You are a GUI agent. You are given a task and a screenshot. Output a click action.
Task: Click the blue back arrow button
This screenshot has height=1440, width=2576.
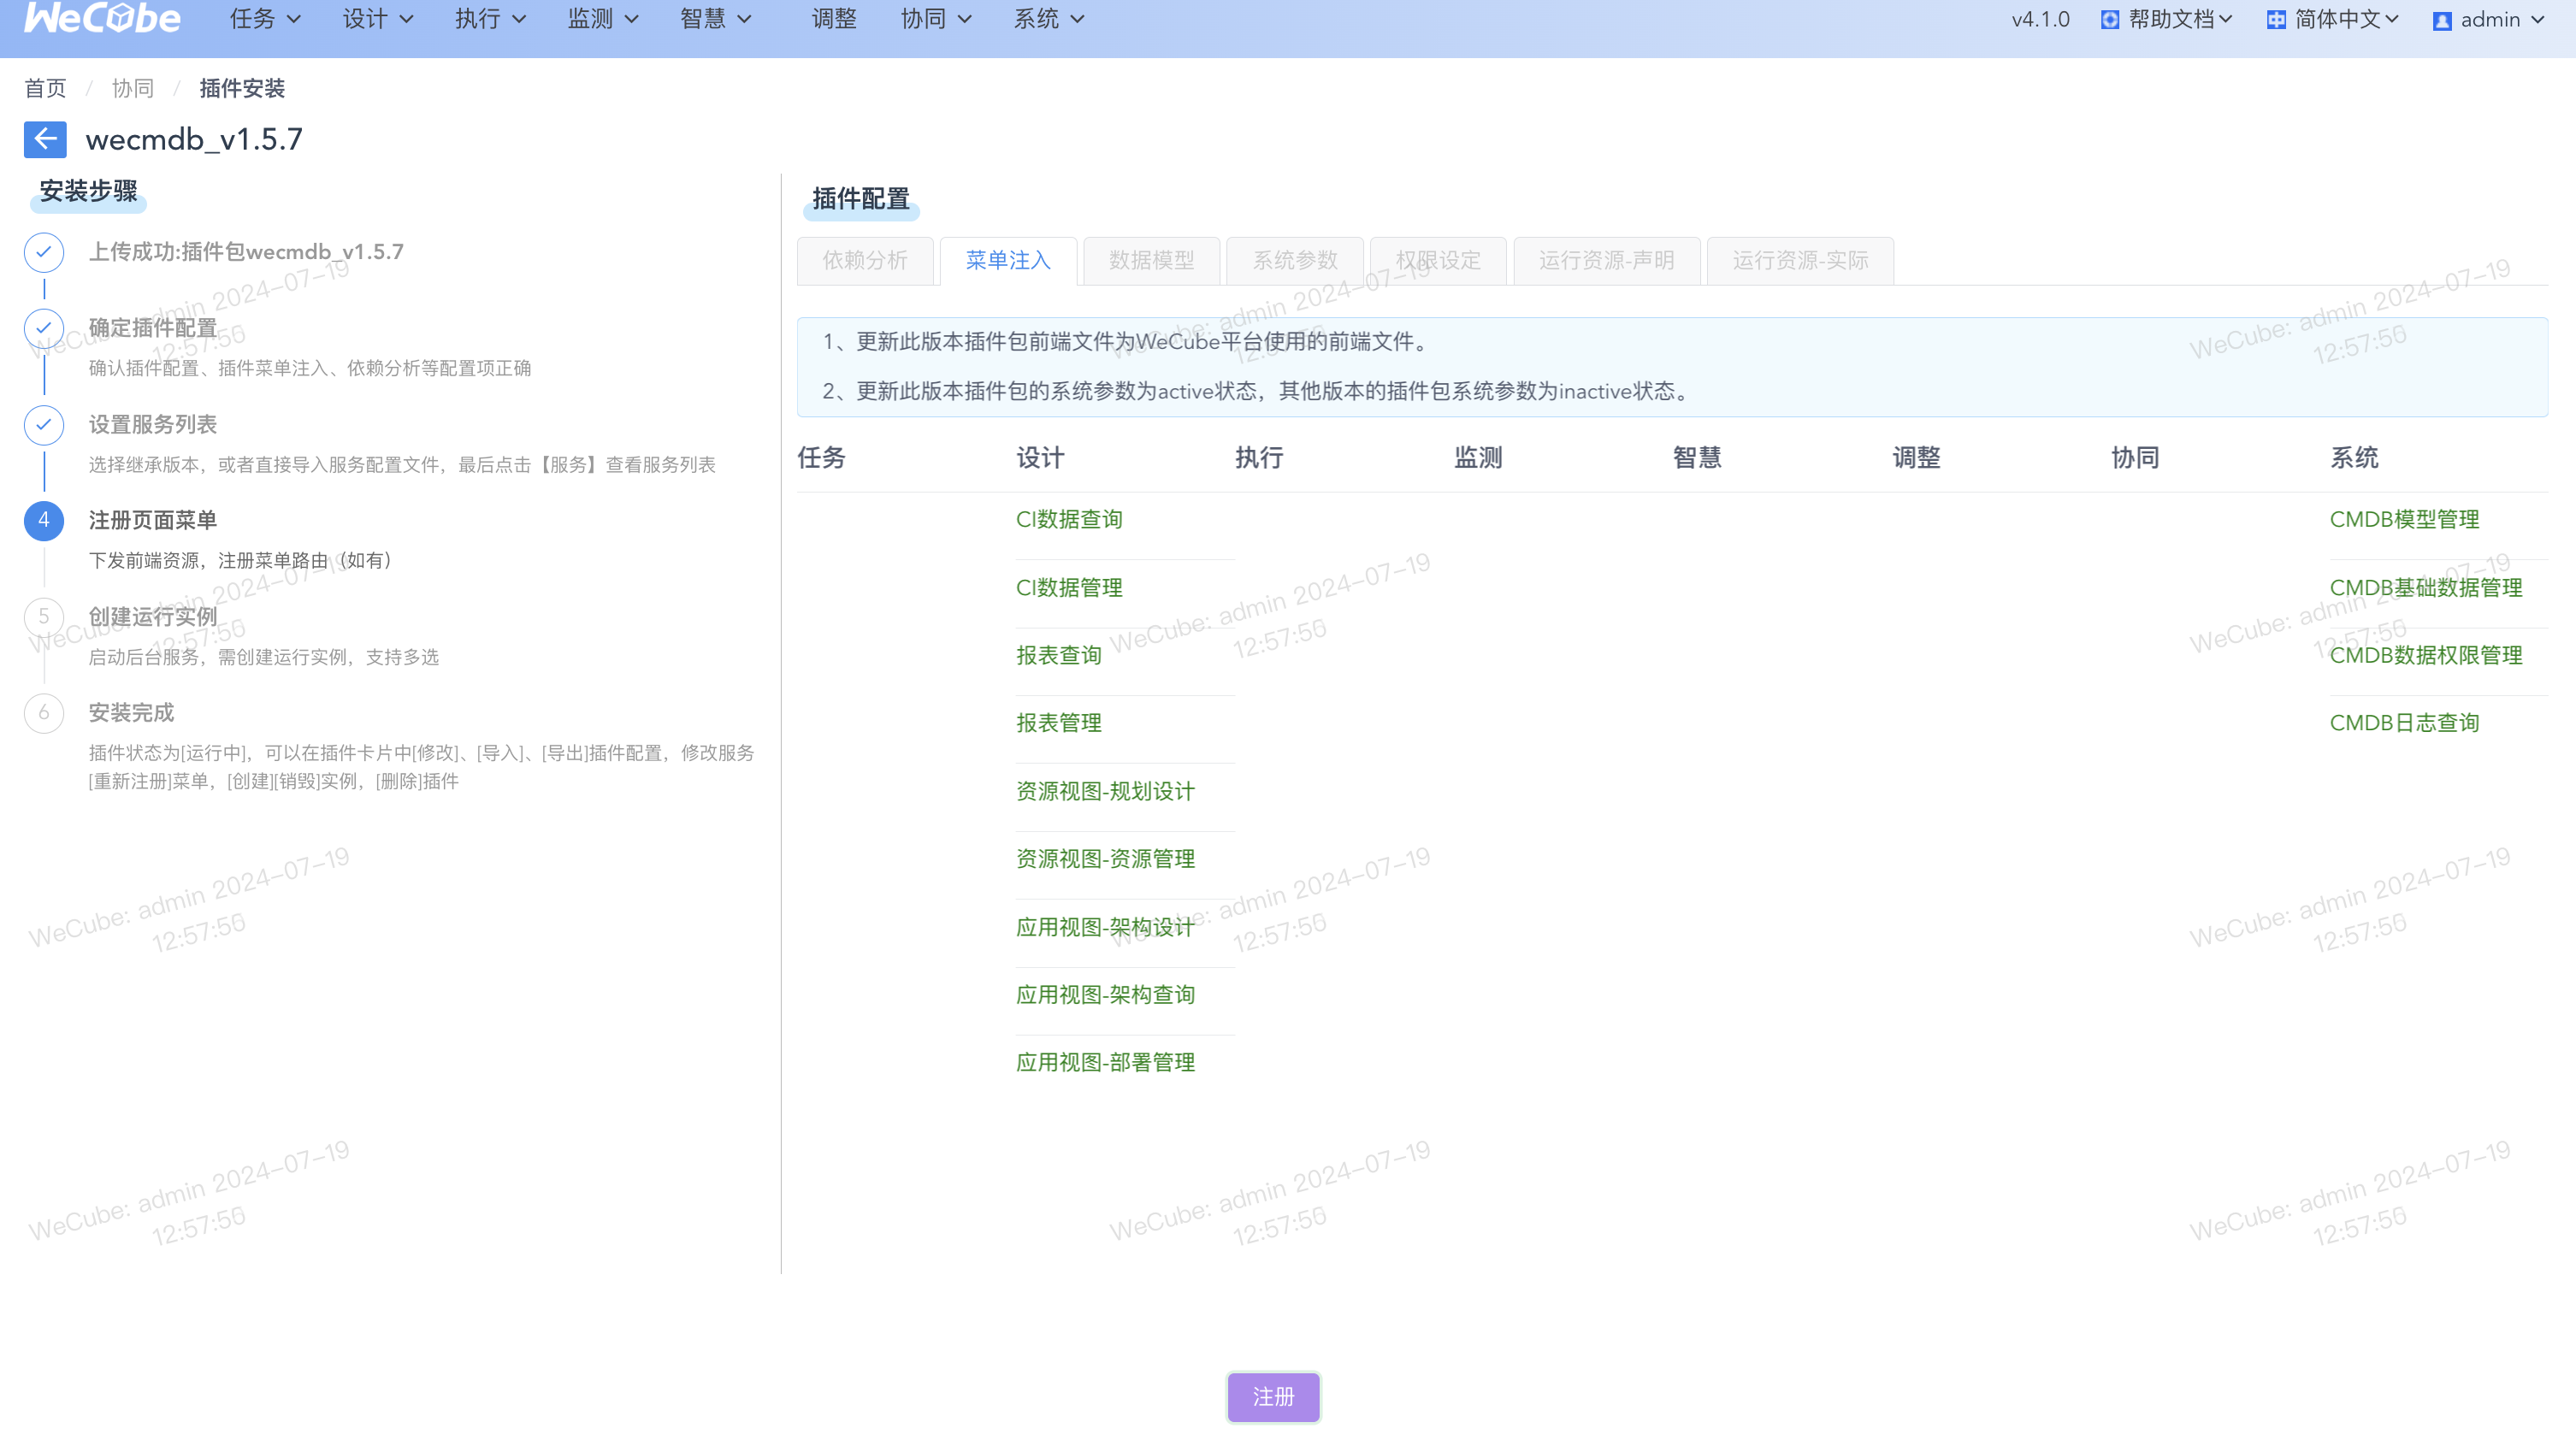[45, 139]
